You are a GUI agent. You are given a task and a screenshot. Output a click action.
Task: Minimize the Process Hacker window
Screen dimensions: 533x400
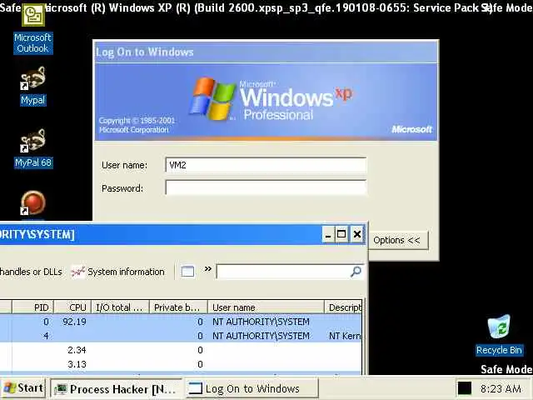pos(328,234)
